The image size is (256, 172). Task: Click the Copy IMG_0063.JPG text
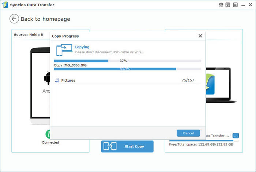coord(70,65)
